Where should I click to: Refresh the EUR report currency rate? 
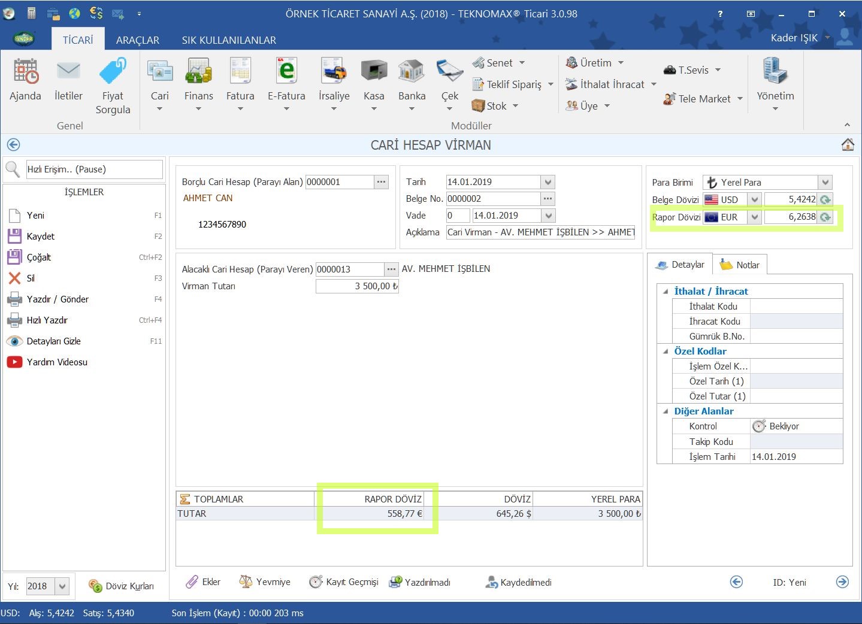pos(825,217)
